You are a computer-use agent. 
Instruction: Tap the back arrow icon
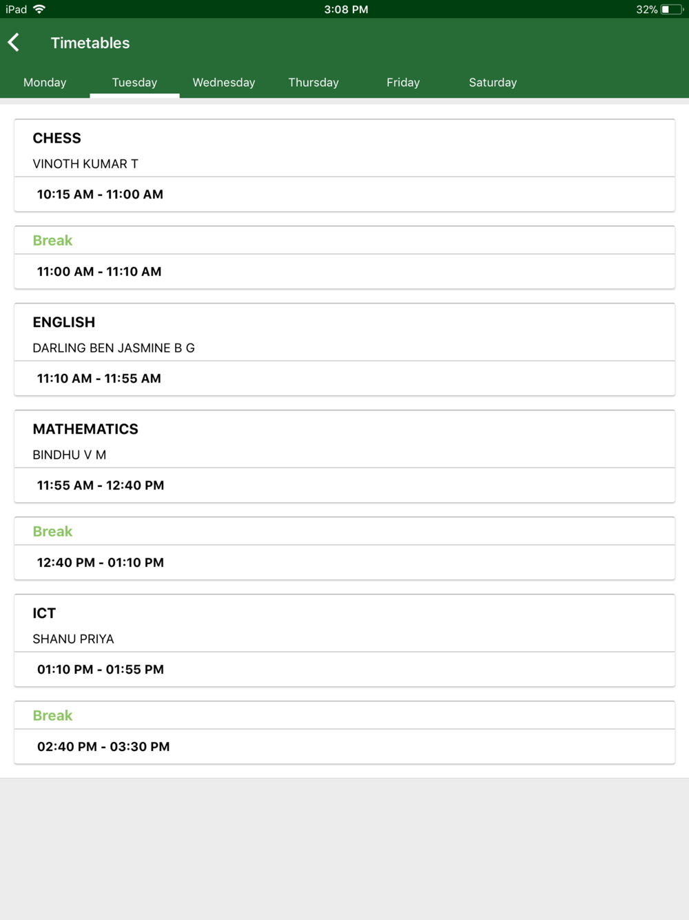(14, 43)
